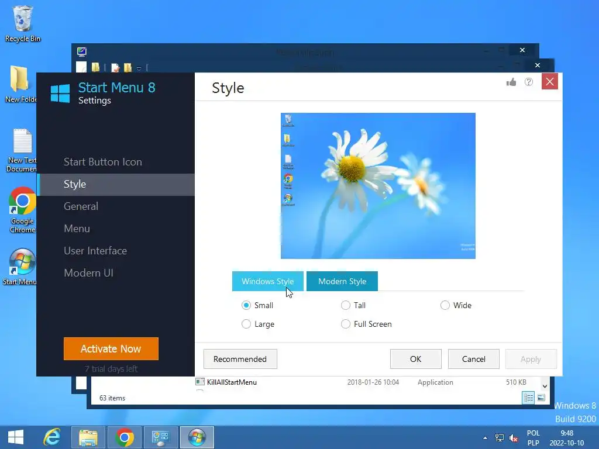Click the Recommended button
Viewport: 599px width, 449px height.
click(x=240, y=360)
